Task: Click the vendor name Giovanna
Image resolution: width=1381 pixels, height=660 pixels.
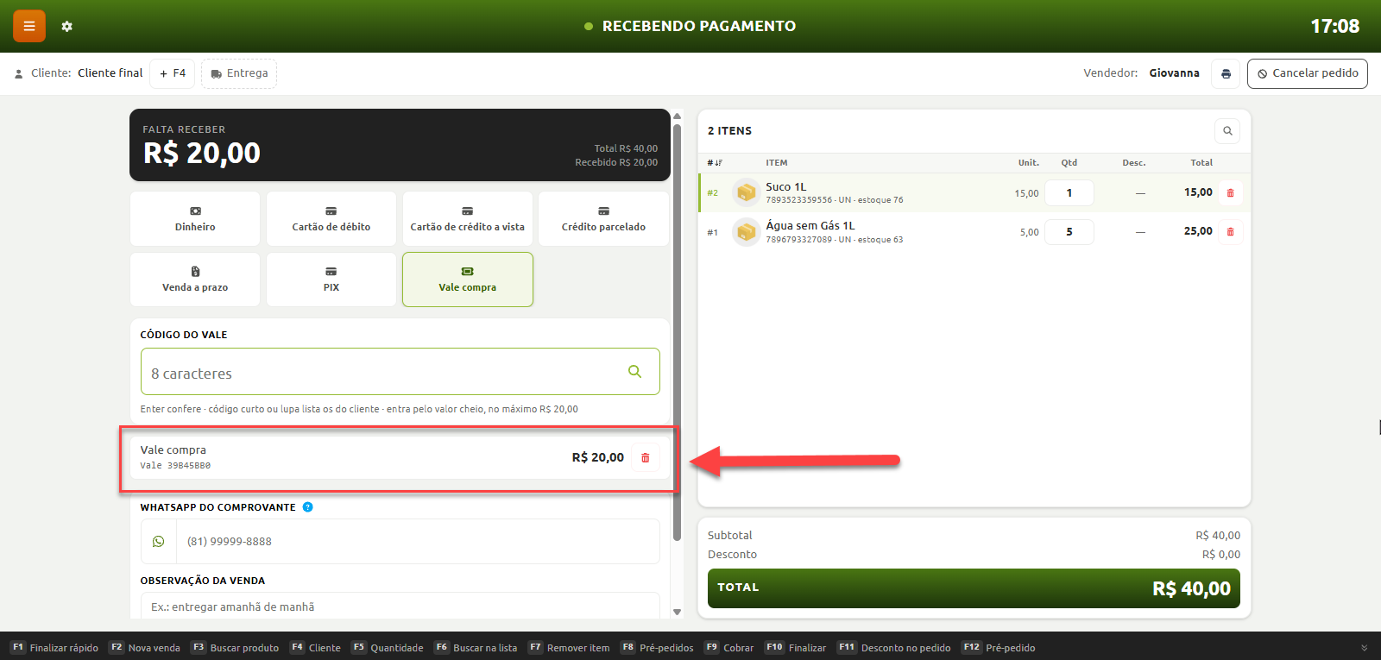Action: pos(1174,73)
